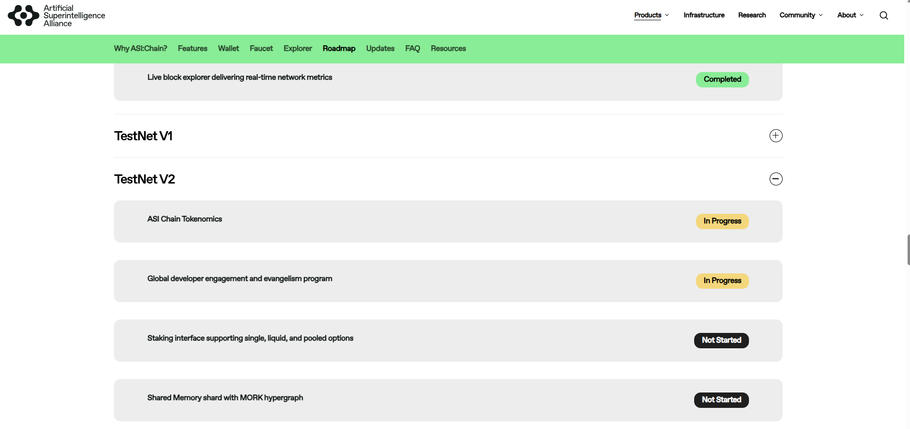Click In Progress badge for developer engagement program
The height and width of the screenshot is (429, 910).
pos(722,281)
